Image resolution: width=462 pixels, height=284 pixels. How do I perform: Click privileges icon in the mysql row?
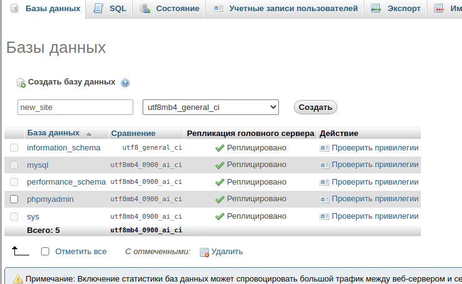click(324, 165)
